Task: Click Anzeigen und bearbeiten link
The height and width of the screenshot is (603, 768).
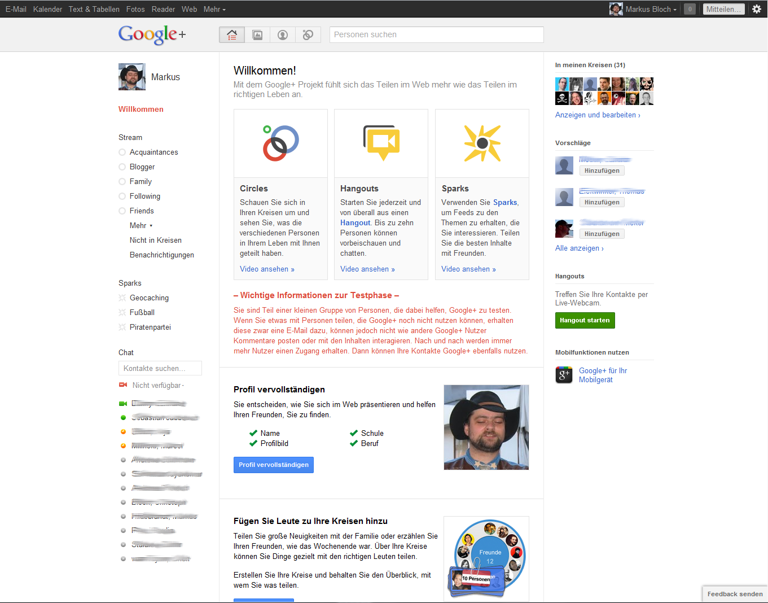Action: (x=598, y=115)
